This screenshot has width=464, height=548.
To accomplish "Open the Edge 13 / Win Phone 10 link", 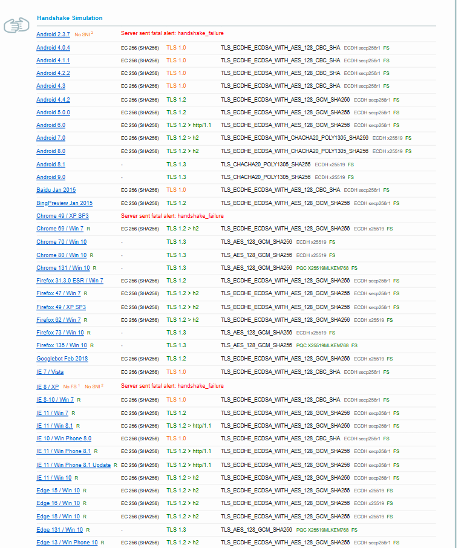I will 67,543.
